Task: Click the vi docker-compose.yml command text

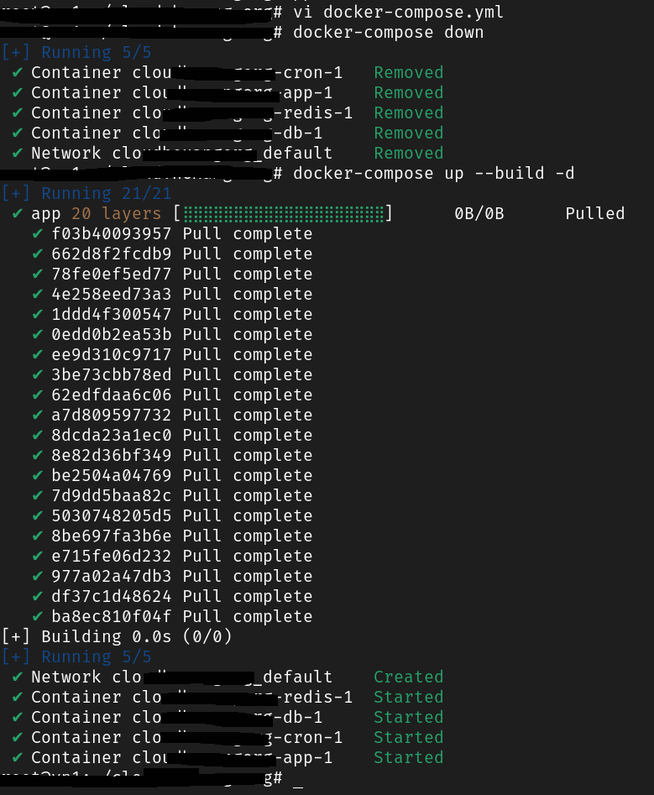Action: click(414, 12)
